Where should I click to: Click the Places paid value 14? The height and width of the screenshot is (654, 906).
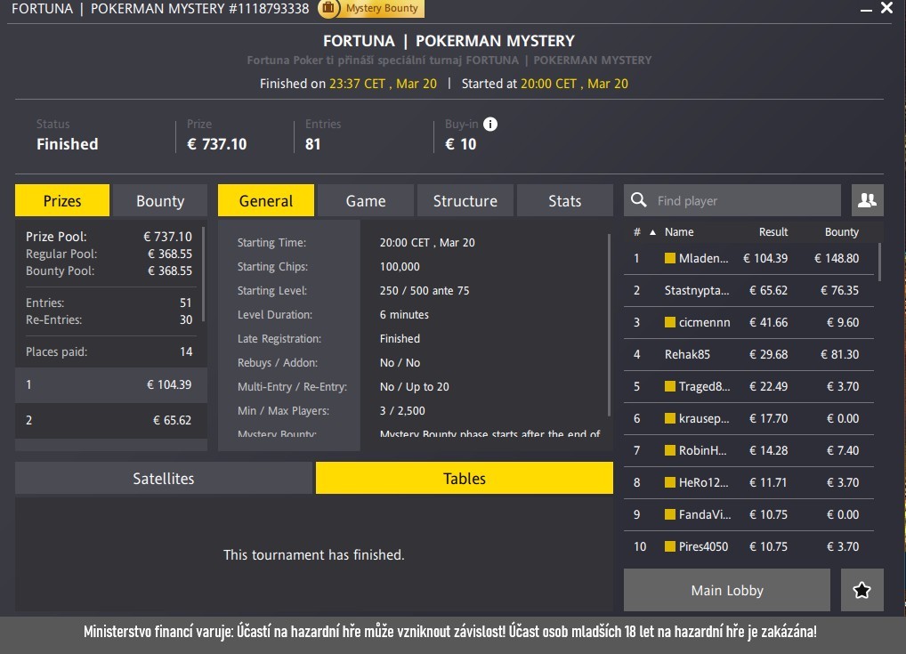click(x=186, y=351)
